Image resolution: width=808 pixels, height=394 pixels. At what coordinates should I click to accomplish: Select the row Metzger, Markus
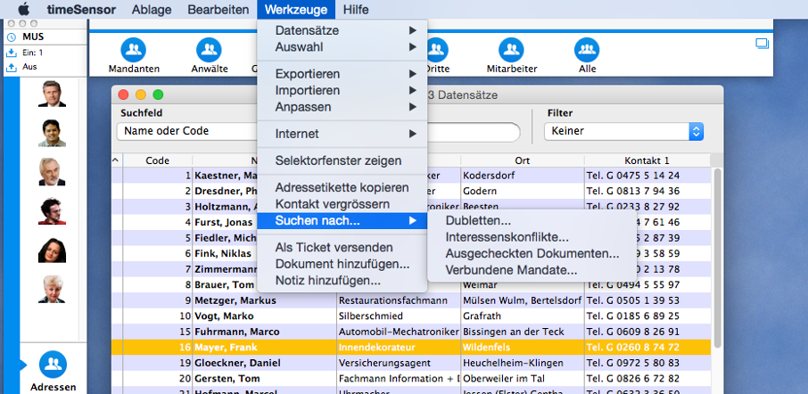coord(411,300)
